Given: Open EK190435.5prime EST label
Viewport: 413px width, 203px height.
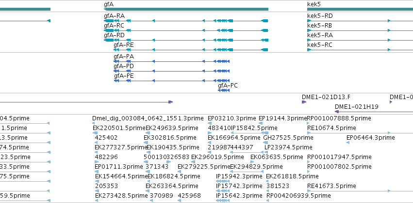Looking at the screenshot, I should coord(173,147).
